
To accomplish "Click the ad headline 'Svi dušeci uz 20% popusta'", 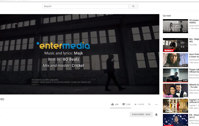I will [45, 80].
